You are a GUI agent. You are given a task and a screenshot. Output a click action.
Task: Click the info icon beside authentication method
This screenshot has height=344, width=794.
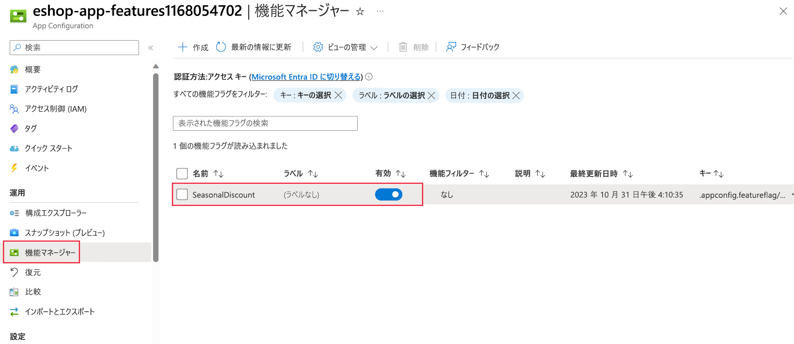[369, 77]
